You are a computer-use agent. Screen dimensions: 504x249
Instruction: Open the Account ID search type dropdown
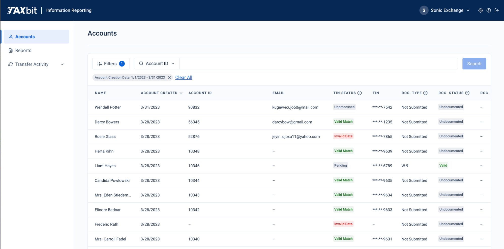point(157,64)
